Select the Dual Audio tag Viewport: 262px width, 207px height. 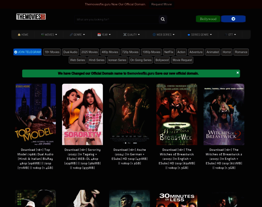point(70,52)
